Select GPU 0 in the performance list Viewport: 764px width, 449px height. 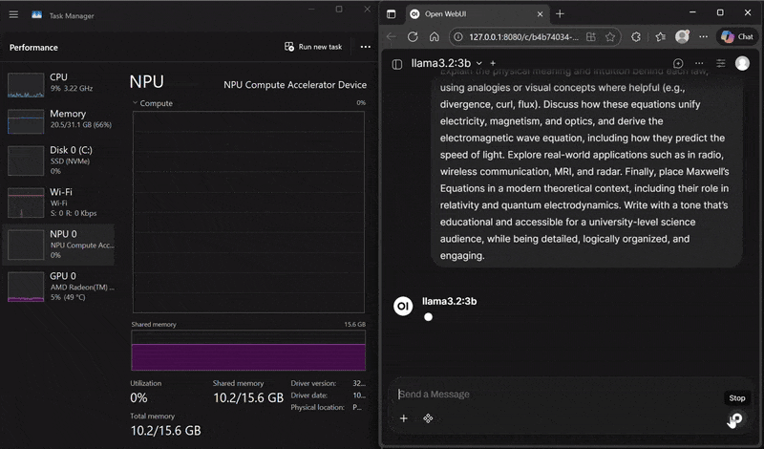click(x=59, y=286)
